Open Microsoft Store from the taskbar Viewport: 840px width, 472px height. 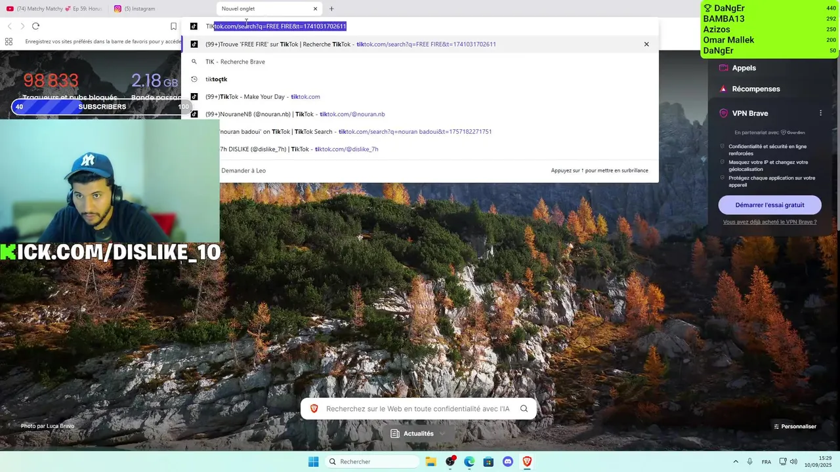click(488, 462)
